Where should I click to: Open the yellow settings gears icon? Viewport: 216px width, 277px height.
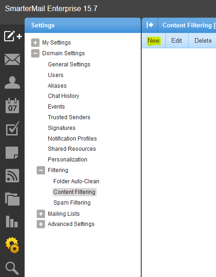[x=12, y=245]
